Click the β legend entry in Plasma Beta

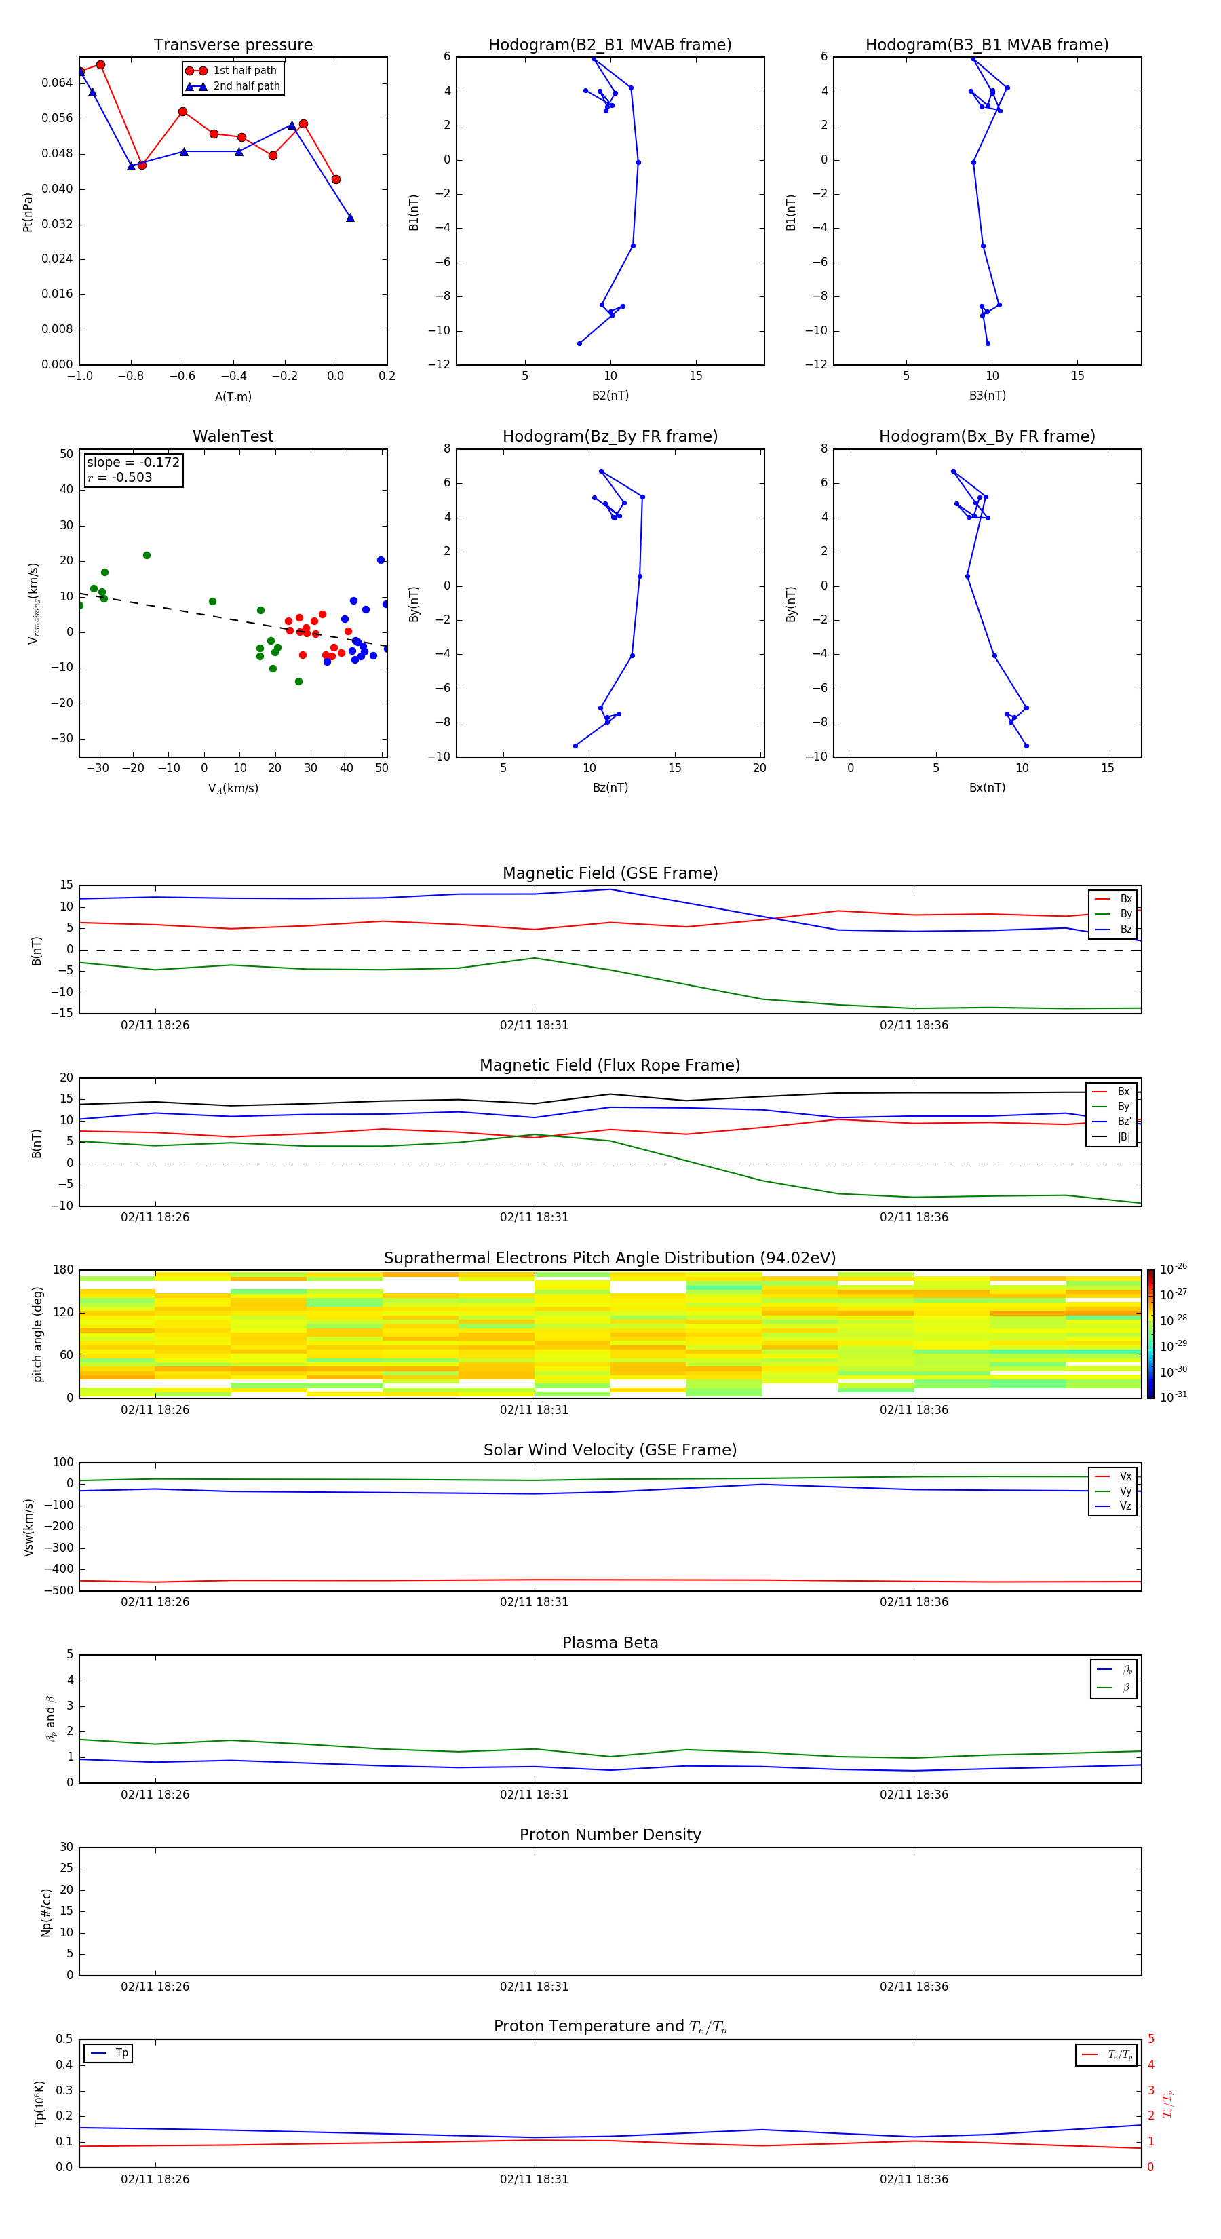(x=1114, y=1687)
